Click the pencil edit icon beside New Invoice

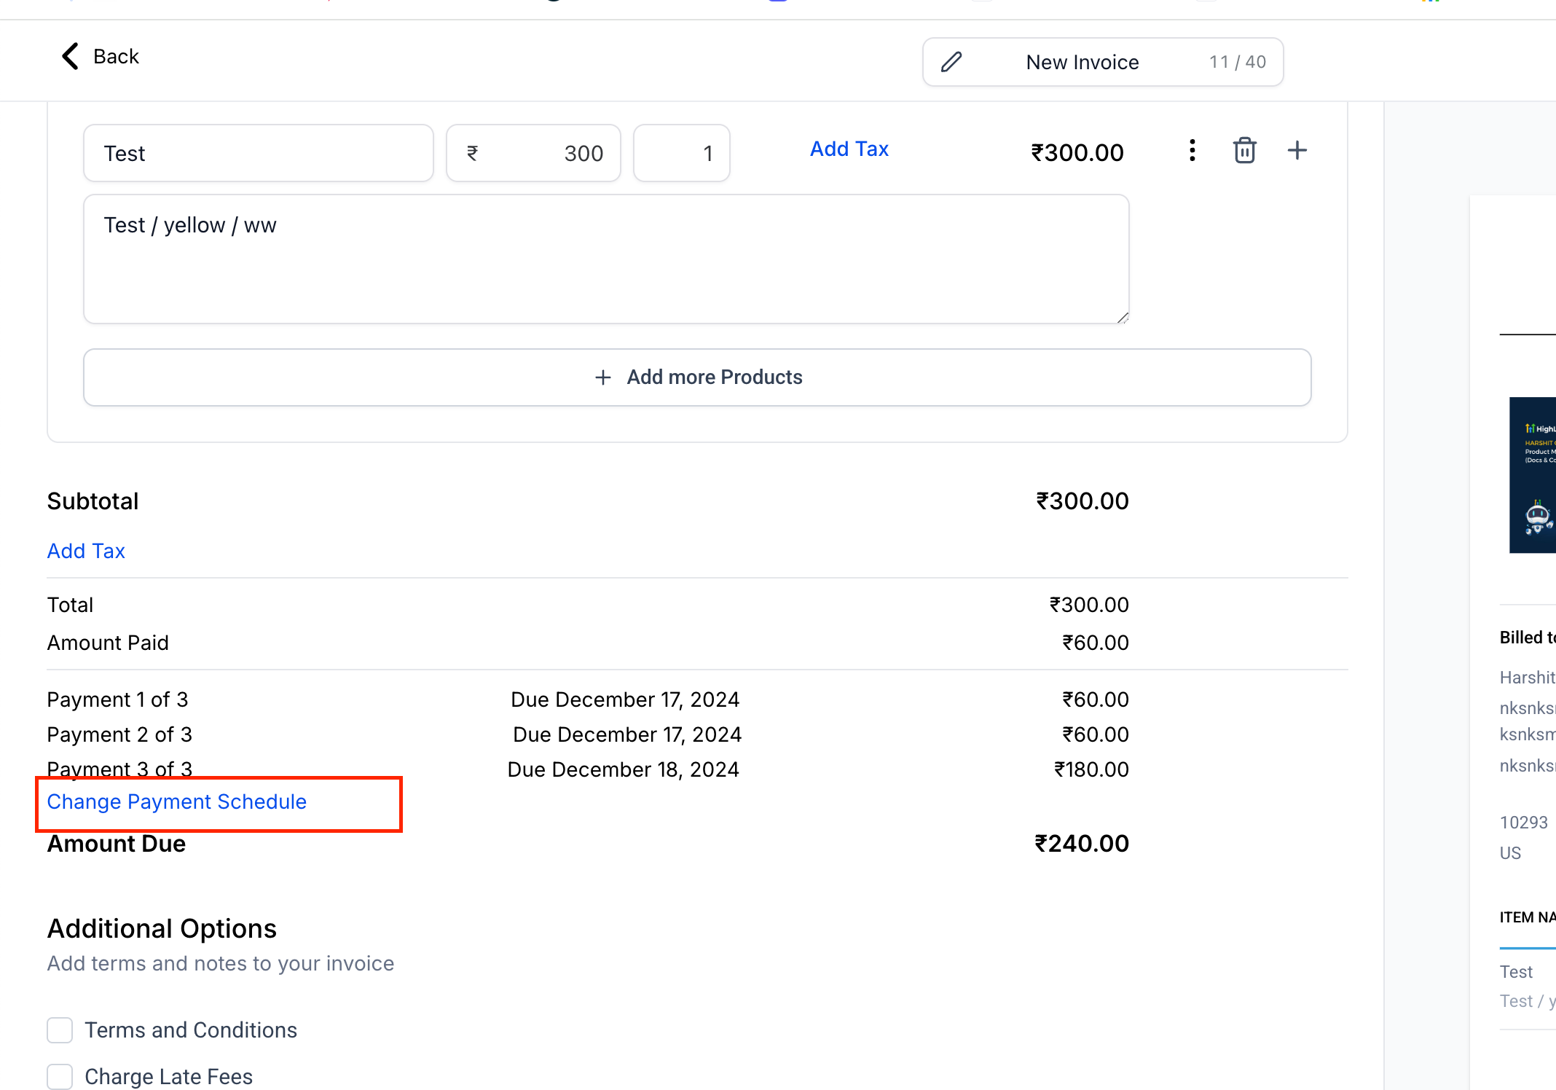click(951, 62)
